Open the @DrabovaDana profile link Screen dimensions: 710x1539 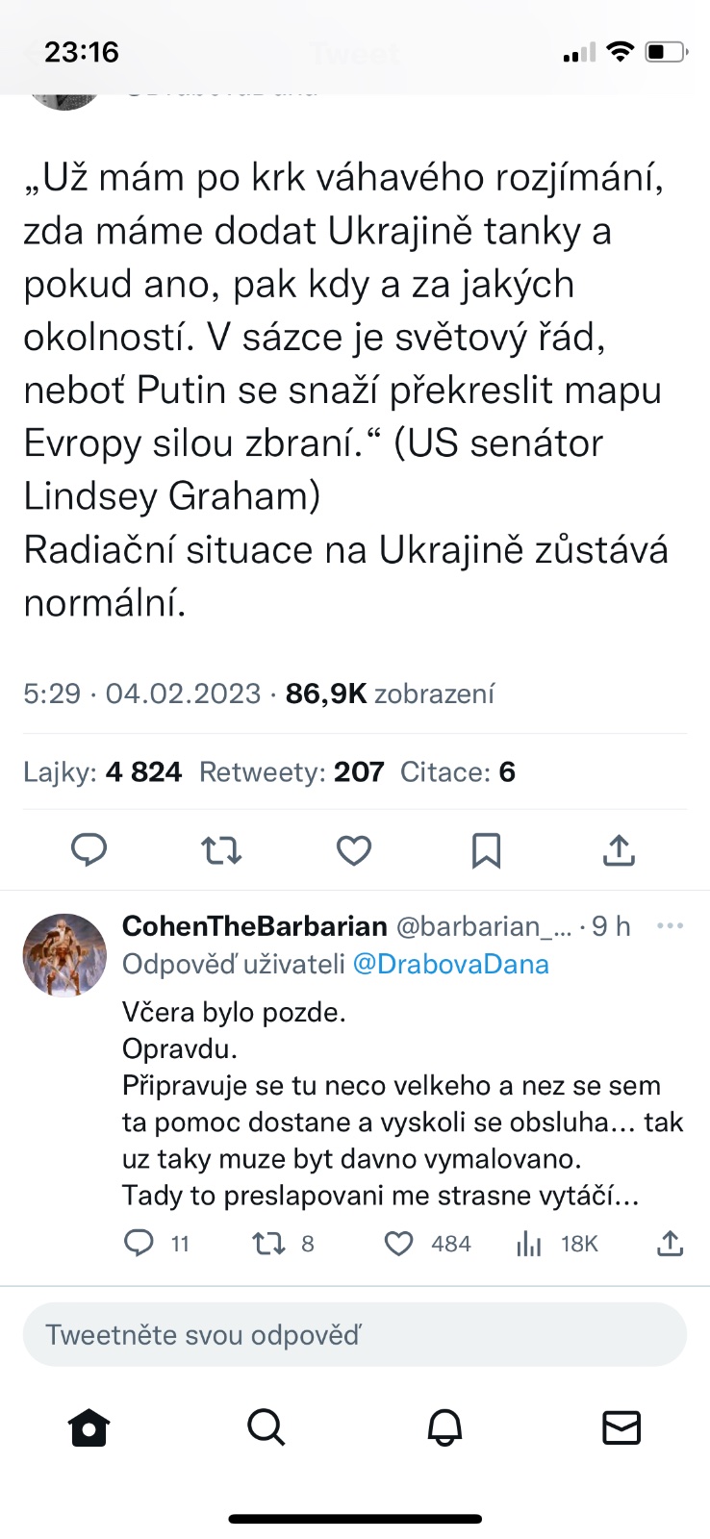451,965
